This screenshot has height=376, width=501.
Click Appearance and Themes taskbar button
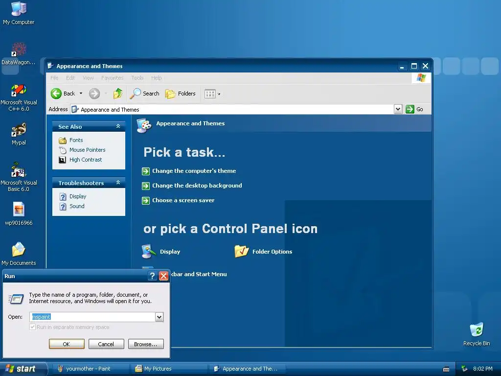click(x=247, y=369)
